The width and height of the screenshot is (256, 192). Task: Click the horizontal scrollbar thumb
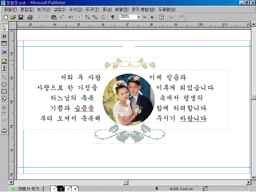pyautogui.click(x=125, y=182)
